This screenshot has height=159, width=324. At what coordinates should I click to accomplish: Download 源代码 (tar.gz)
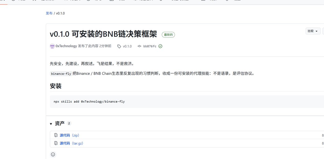click(x=72, y=143)
